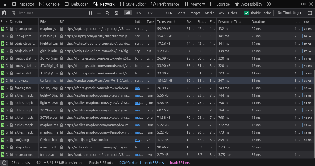Sort by URL column header
The height and width of the screenshot is (166, 315).
tap(96, 22)
